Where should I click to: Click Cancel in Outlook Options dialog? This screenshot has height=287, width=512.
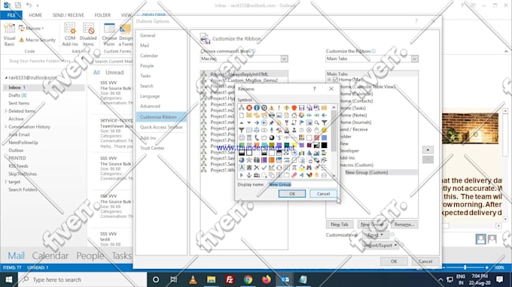[x=425, y=261]
